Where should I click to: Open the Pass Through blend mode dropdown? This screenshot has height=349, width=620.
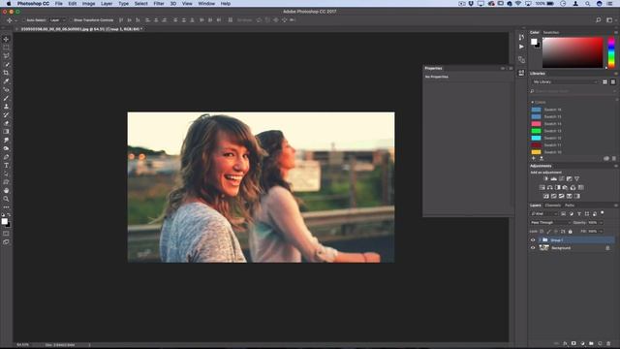(x=550, y=223)
